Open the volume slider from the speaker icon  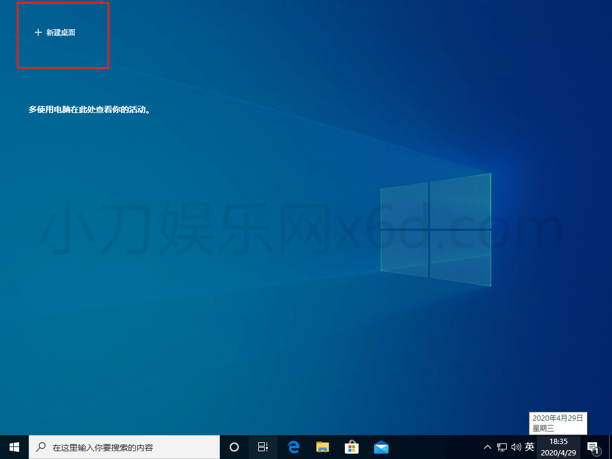coord(516,446)
